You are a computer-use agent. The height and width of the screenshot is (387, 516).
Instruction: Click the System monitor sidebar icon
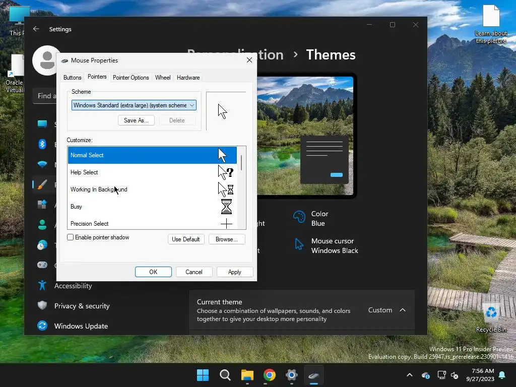coord(42,124)
